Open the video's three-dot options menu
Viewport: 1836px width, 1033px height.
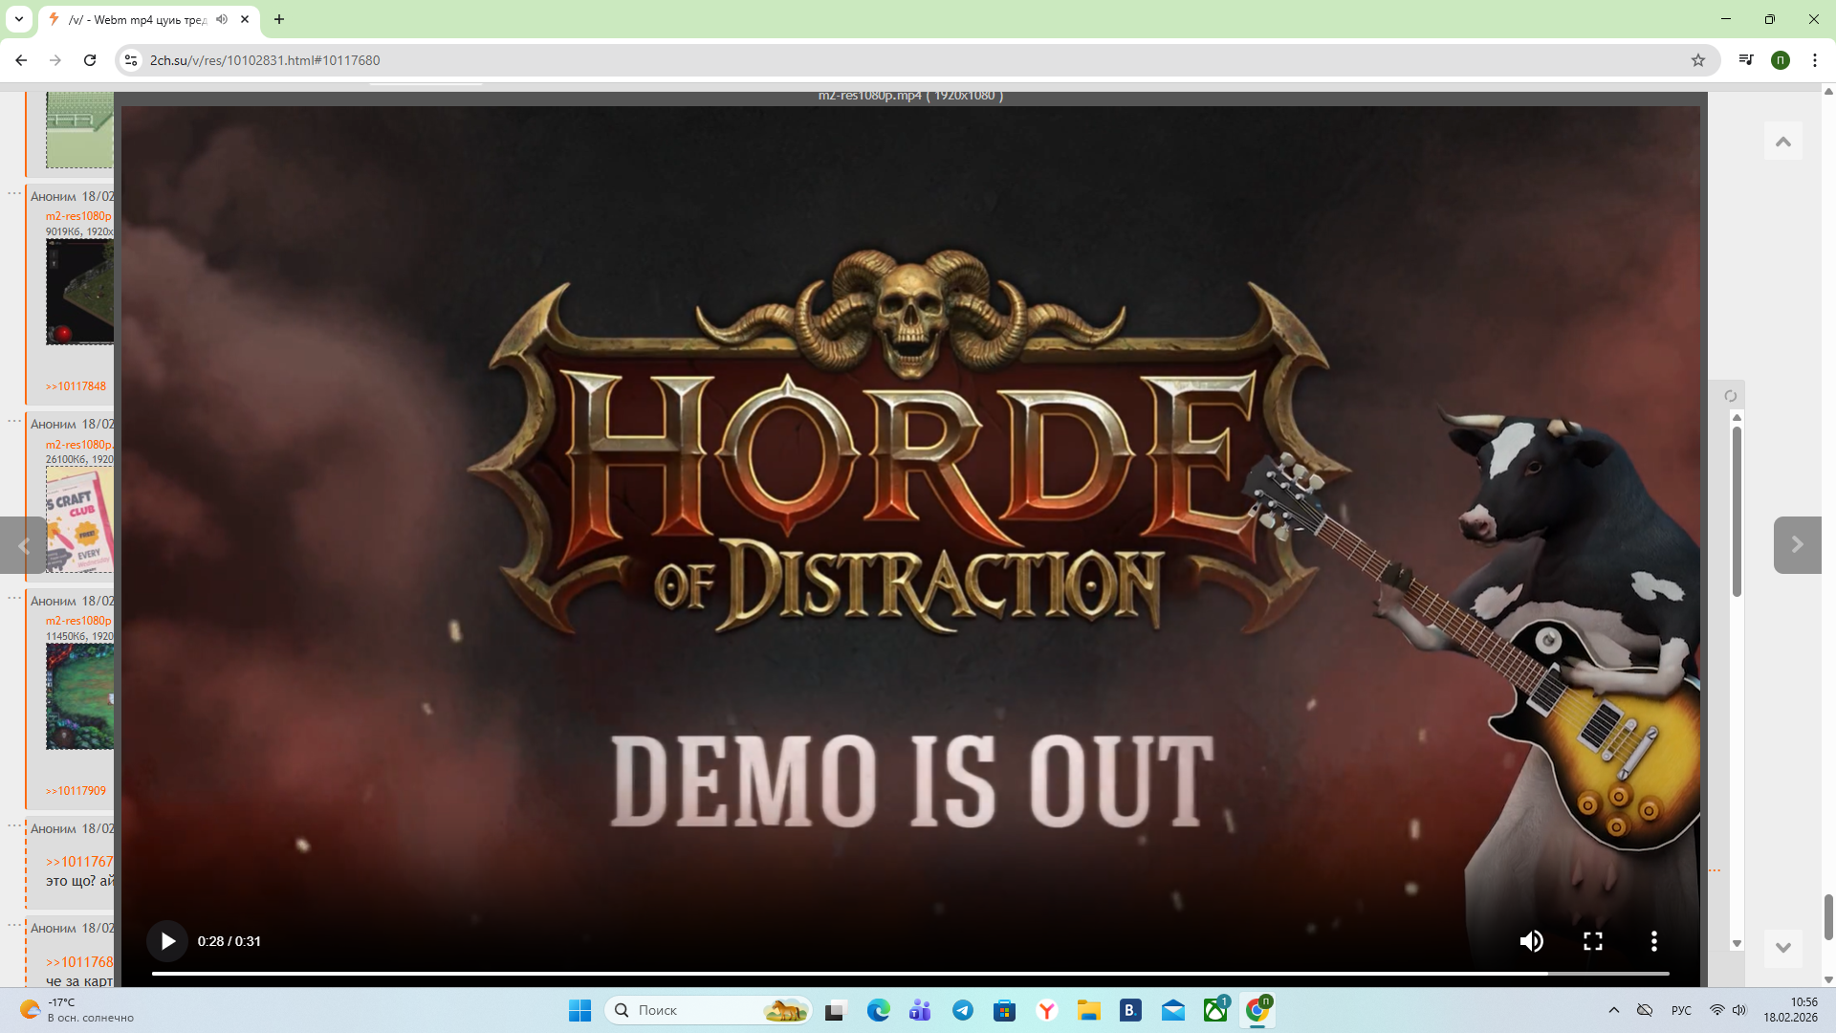1654,941
